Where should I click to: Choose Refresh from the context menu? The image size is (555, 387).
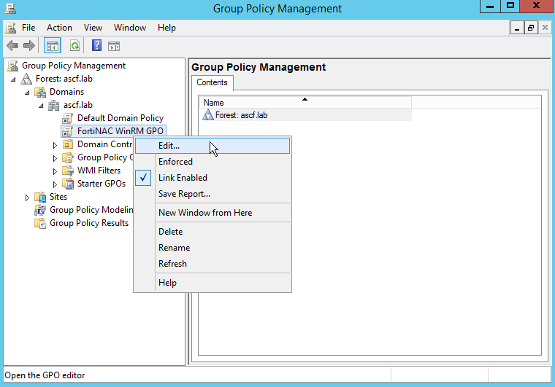212,264
